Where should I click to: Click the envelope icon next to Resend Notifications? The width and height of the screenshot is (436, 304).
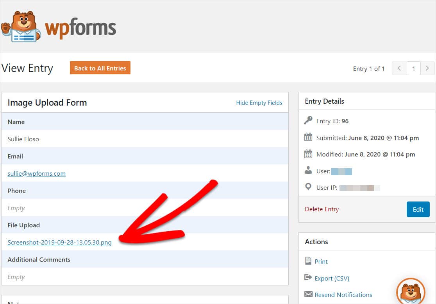click(308, 294)
